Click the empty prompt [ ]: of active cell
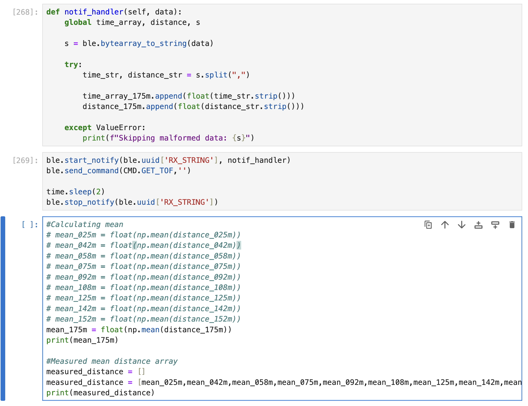This screenshot has height=406, width=528. [x=30, y=224]
